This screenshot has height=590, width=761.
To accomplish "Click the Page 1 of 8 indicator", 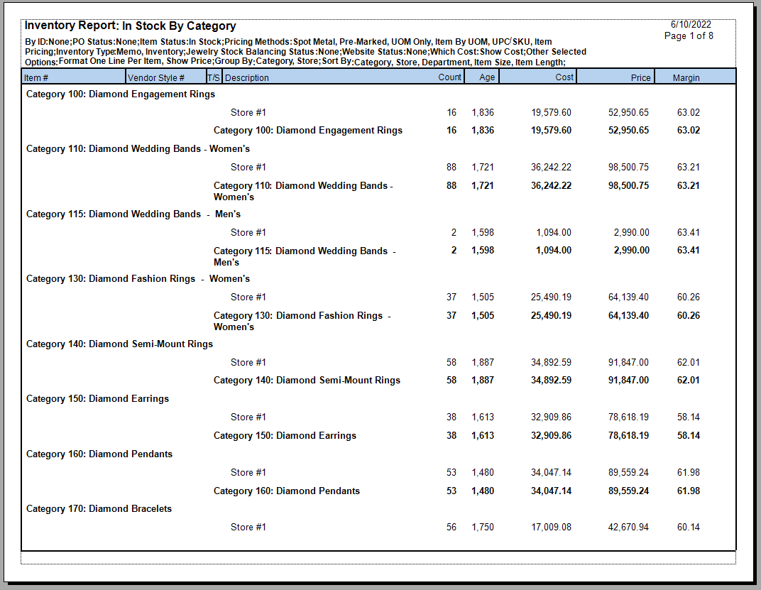I will (689, 35).
